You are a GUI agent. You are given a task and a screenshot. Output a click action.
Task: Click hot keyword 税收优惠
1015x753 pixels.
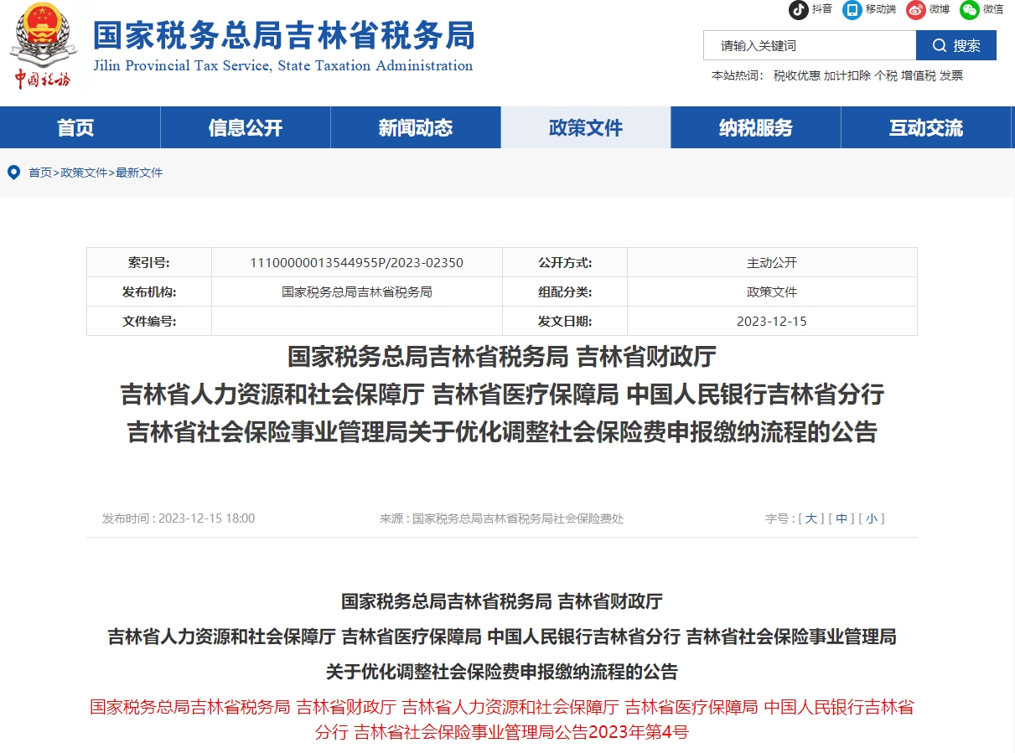(796, 75)
